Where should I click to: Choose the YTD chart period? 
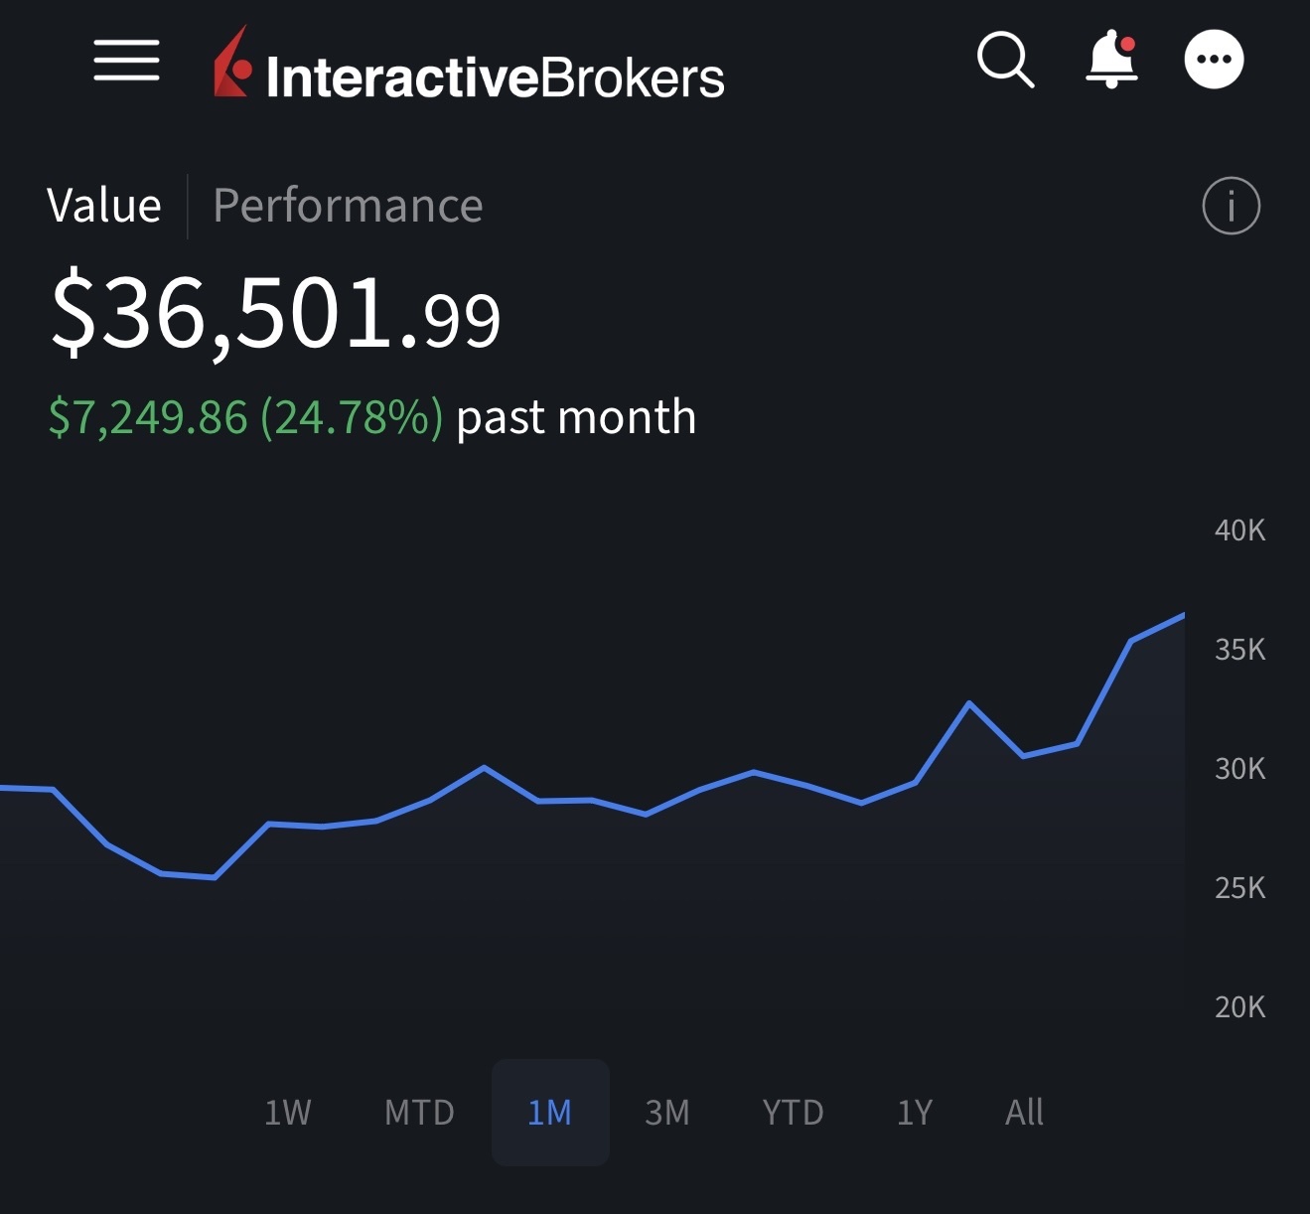pyautogui.click(x=793, y=1113)
